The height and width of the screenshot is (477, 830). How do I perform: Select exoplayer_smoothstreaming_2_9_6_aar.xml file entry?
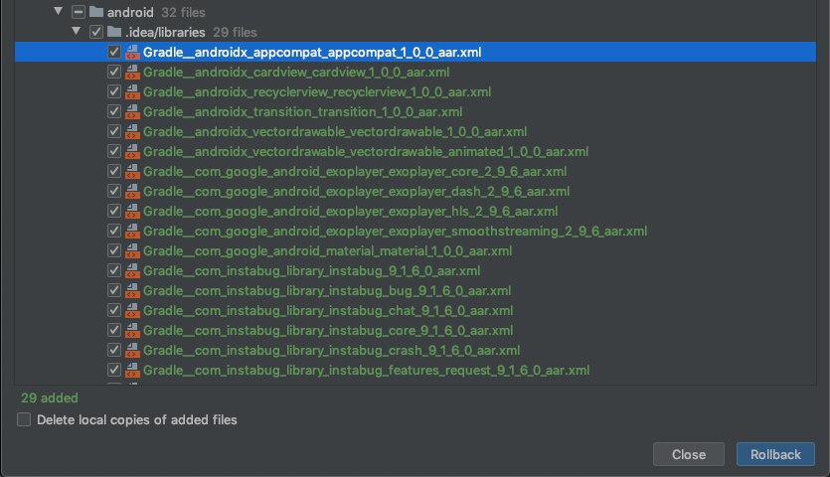click(x=395, y=231)
